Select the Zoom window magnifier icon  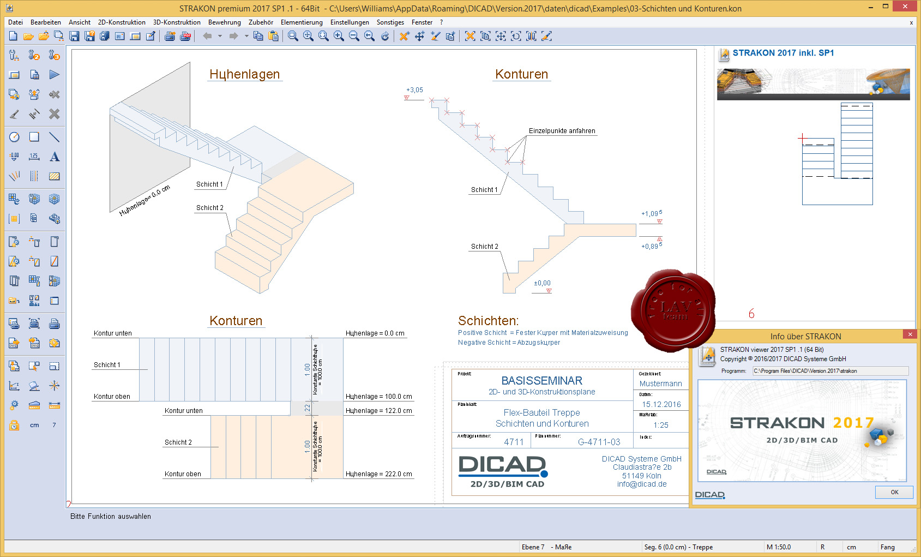(x=293, y=36)
